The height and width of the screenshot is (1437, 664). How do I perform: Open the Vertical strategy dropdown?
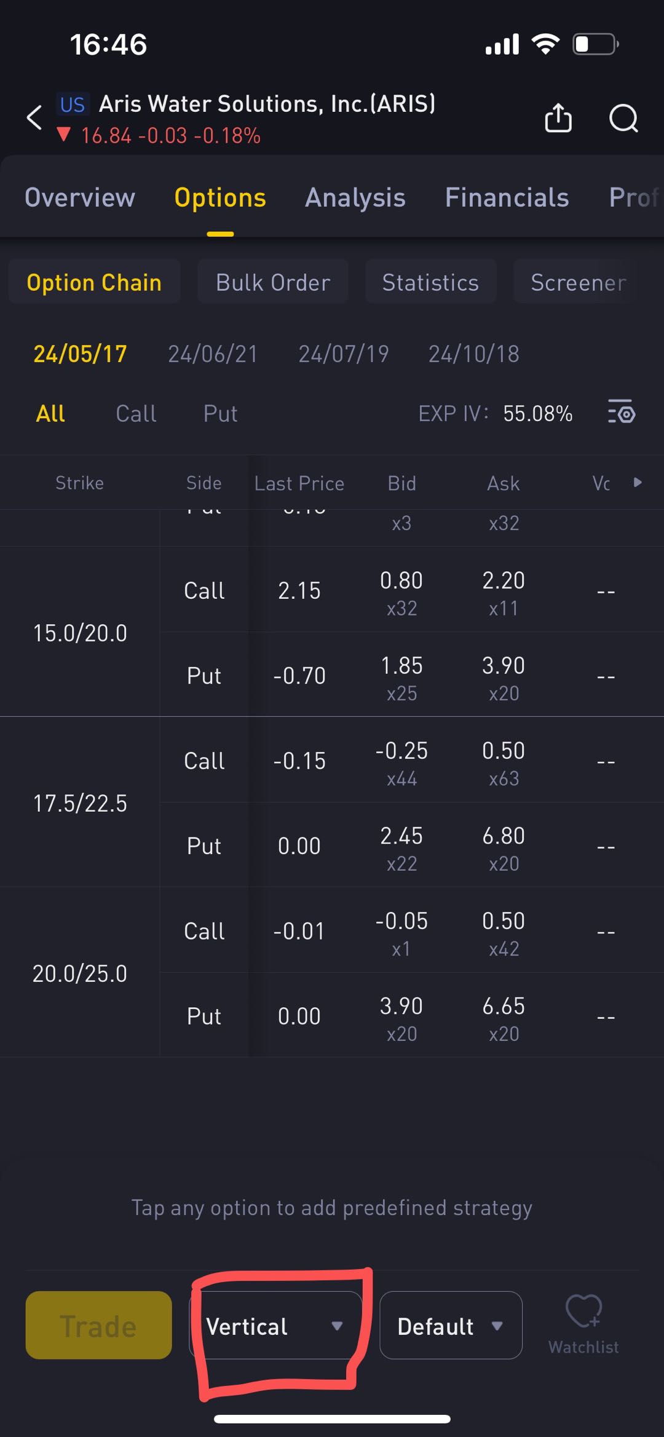275,1326
